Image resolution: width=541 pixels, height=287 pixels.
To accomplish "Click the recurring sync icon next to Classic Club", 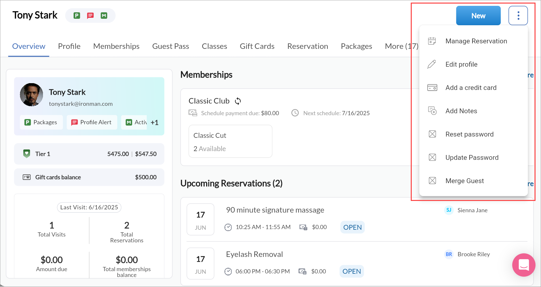I will click(x=238, y=101).
